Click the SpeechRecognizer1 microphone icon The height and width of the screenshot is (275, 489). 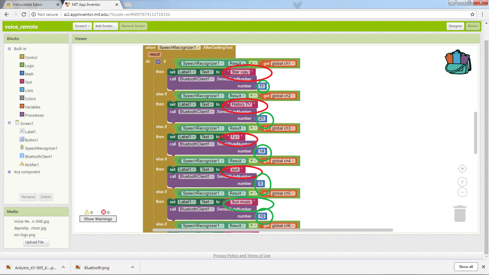(x=22, y=147)
